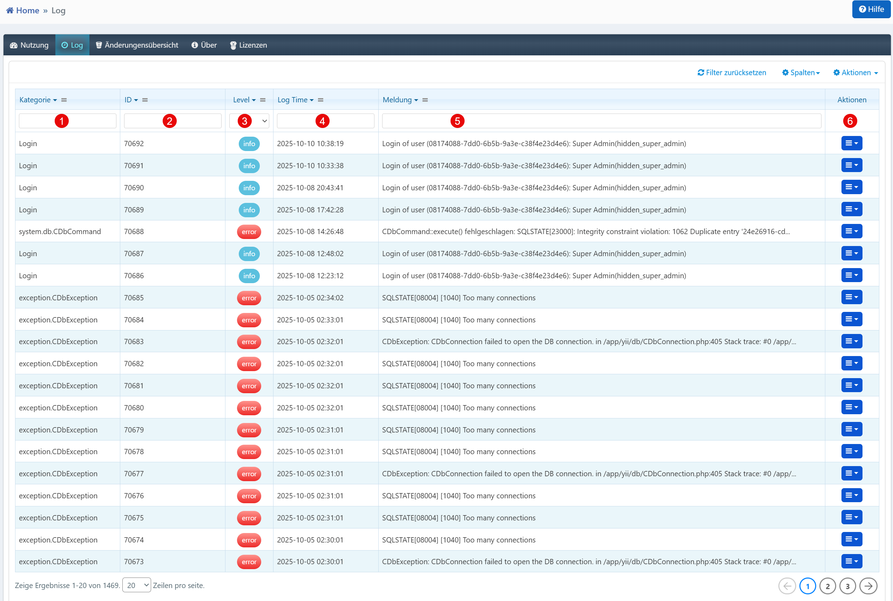Open the Änderungensübersicht tab
Image resolution: width=893 pixels, height=601 pixels.
coord(137,45)
